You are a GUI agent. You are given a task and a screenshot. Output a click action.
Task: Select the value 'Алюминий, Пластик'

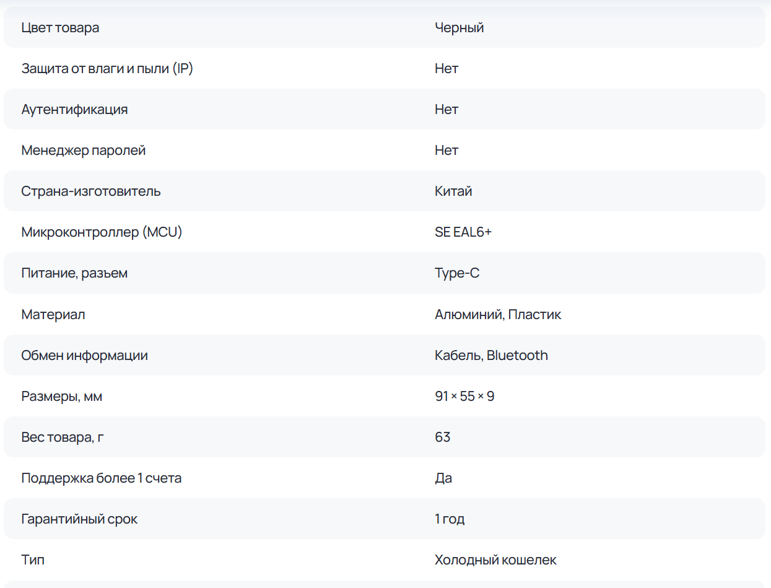coord(498,315)
